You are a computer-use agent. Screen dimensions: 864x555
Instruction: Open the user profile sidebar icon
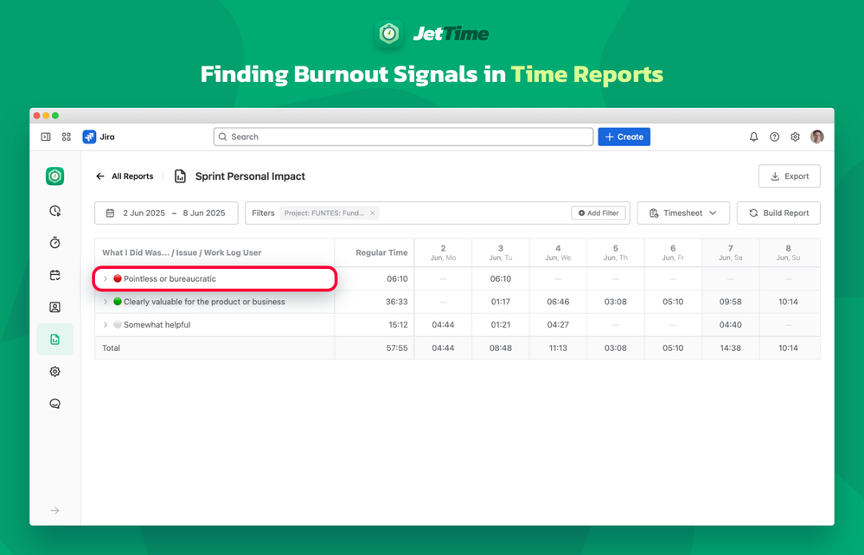[x=54, y=307]
